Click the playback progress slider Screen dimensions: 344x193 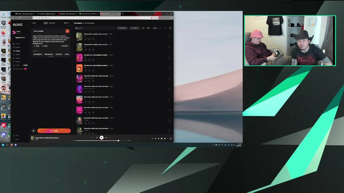102,140
